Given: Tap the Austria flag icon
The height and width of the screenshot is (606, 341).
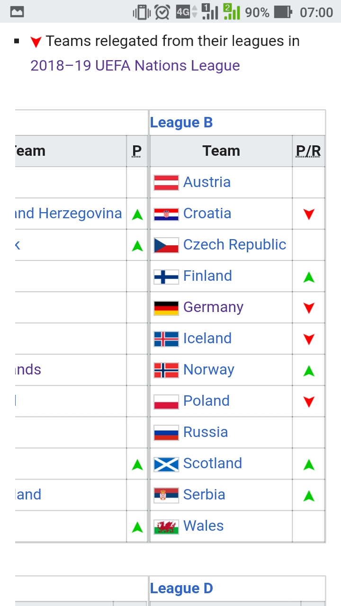Looking at the screenshot, I should pos(166,182).
